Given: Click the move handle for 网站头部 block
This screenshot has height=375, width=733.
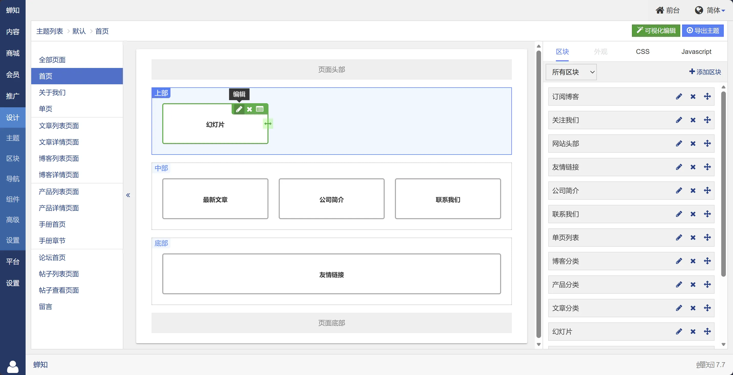Looking at the screenshot, I should click(707, 144).
